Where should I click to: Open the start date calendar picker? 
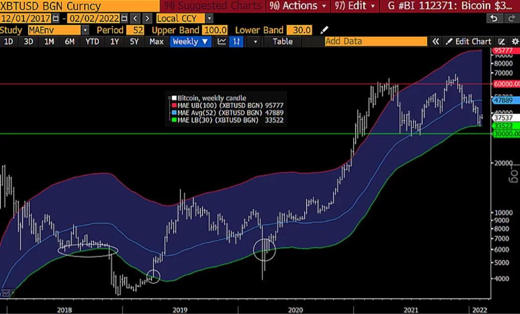click(56, 19)
